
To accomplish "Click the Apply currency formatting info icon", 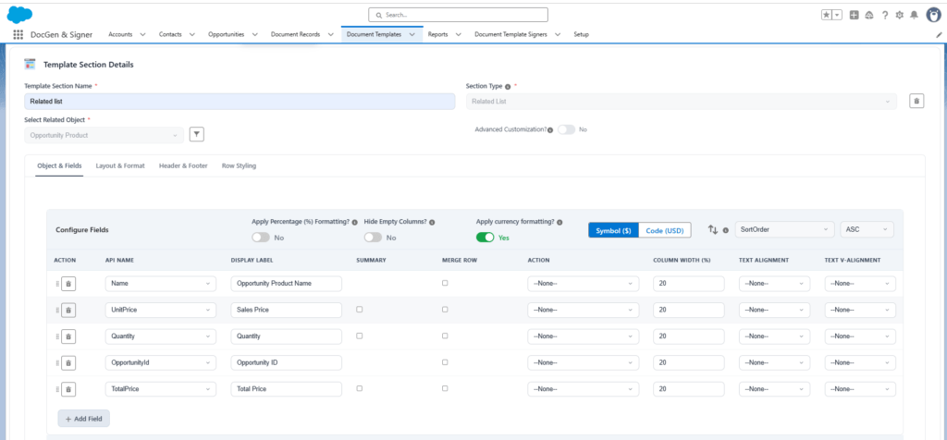I will coord(560,222).
